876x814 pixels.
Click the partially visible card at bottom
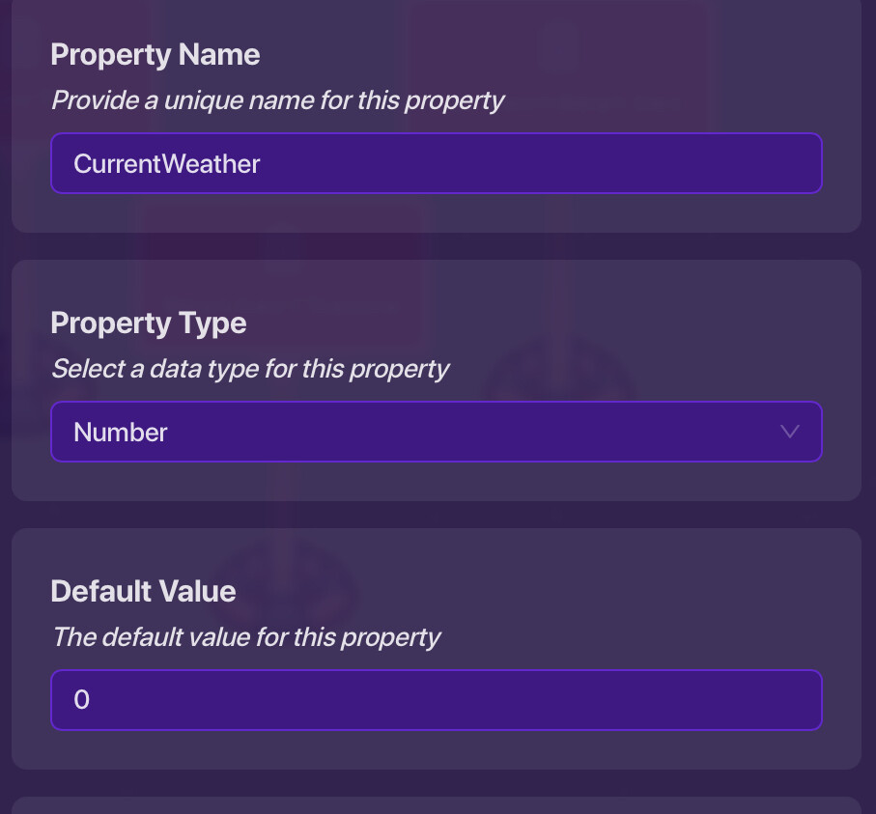tap(435, 806)
